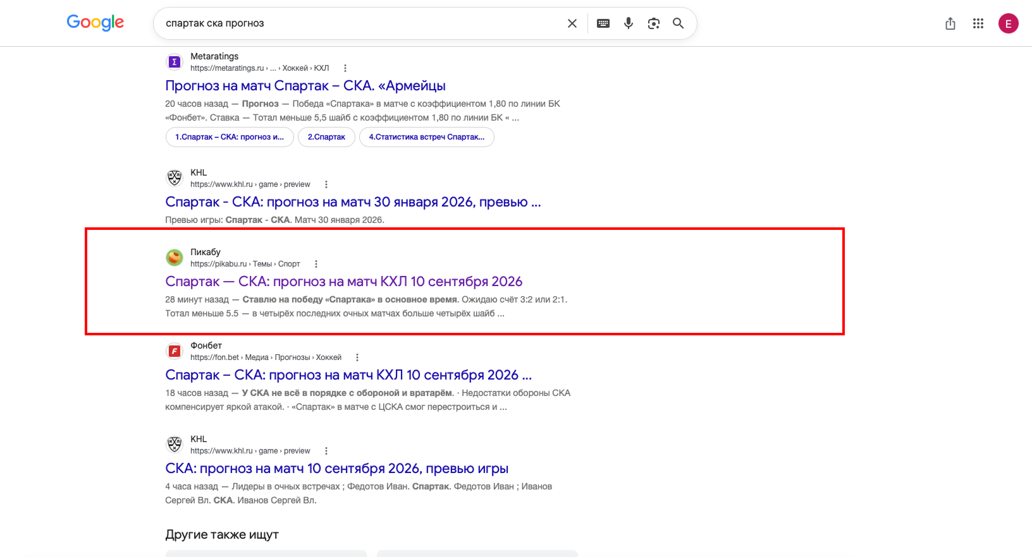This screenshot has height=557, width=1032.
Task: Open Metaratings 'Прогноз на матч Спартак – СКА' link
Action: [x=305, y=86]
